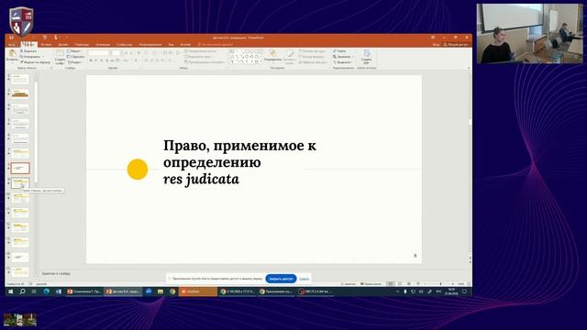The width and height of the screenshot is (587, 330).
Task: Open the Shape Effects (Эффекты фигуры) dropdown
Action: (314, 62)
